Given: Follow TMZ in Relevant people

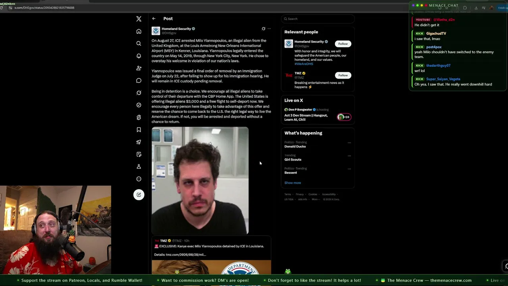Looking at the screenshot, I should point(343,75).
